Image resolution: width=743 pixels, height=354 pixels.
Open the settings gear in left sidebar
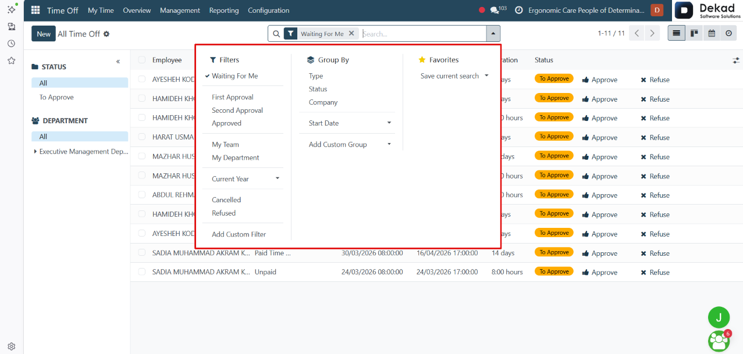(x=11, y=346)
